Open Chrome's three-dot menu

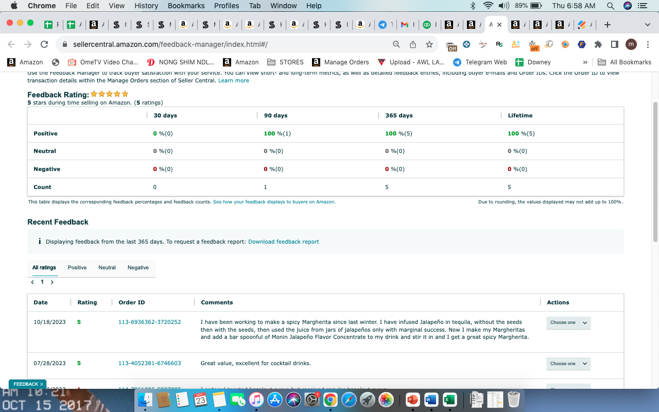648,44
